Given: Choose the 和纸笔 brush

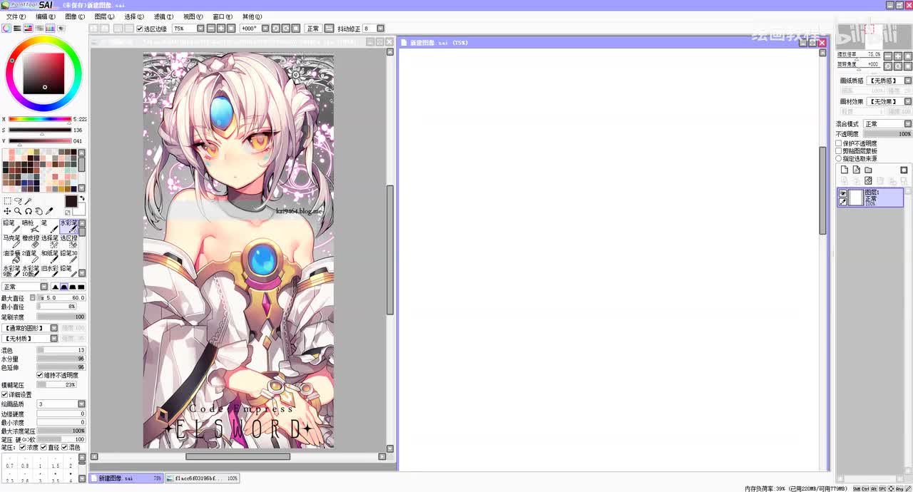Looking at the screenshot, I should click(x=50, y=257).
